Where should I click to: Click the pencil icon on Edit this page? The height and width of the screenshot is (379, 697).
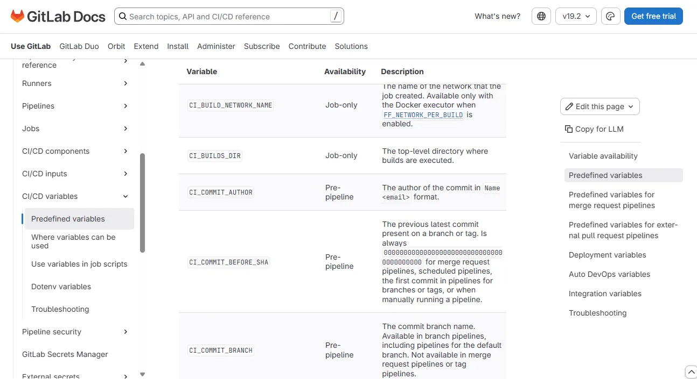[569, 106]
